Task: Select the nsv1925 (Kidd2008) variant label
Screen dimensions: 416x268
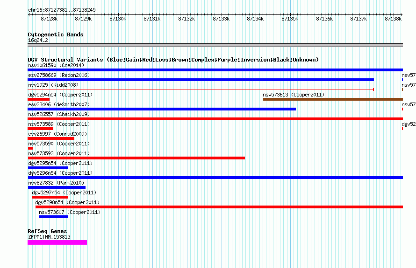Action: point(53,85)
